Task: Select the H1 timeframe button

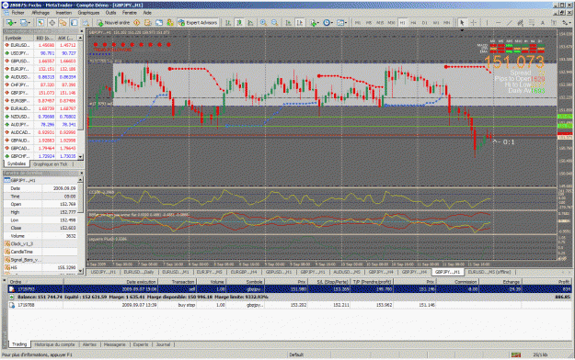Action: pos(402,23)
